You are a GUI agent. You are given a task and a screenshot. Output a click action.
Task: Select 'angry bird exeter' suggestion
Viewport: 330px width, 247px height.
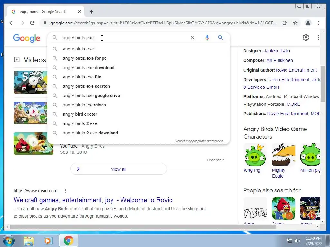tap(139, 114)
